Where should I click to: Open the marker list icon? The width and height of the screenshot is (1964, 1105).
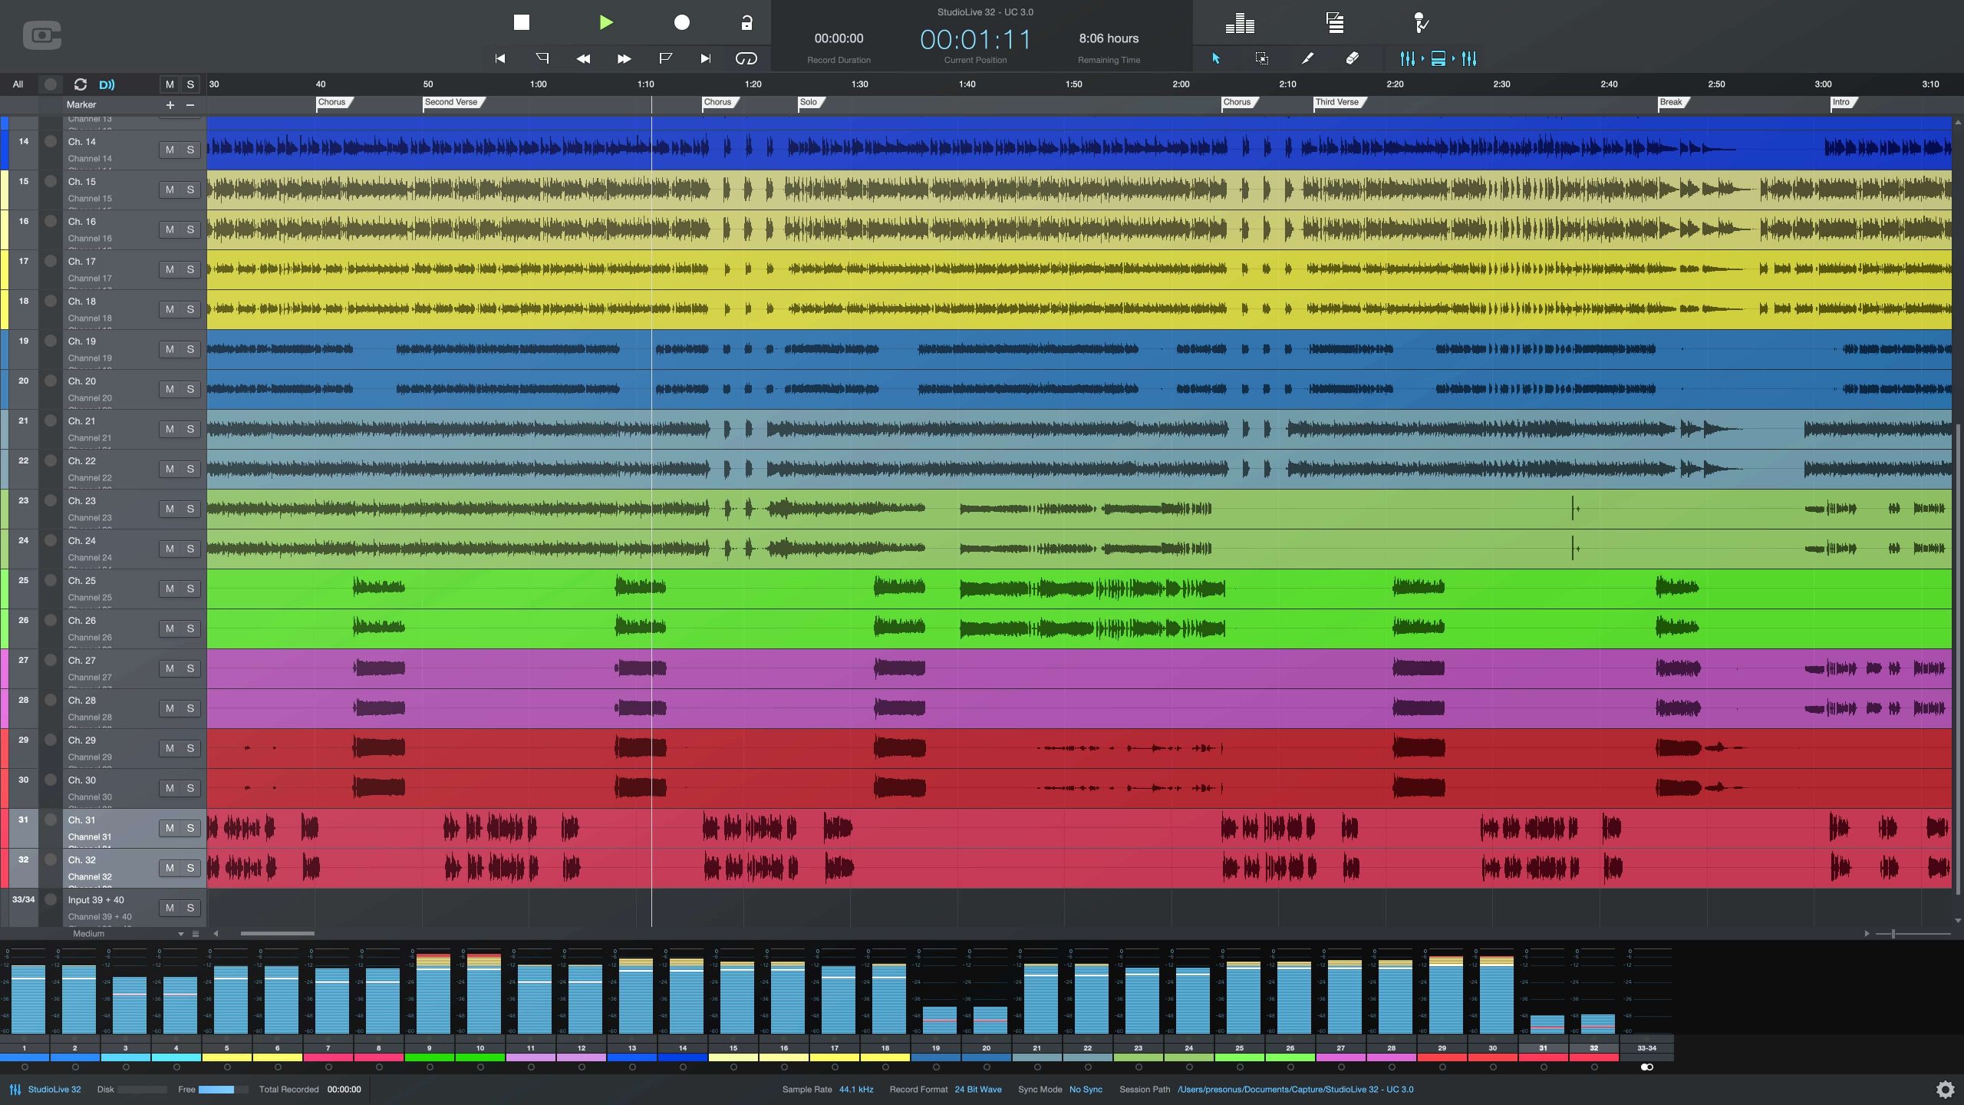(x=1335, y=23)
